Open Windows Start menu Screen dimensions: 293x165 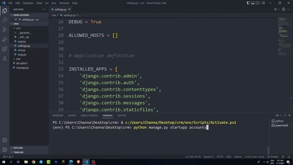tap(4, 162)
